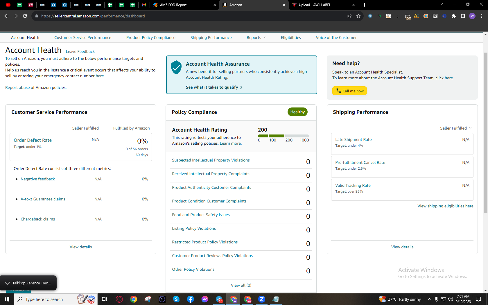The width and height of the screenshot is (488, 305).
Task: Open the Product Policy Compliance nav item
Action: (x=151, y=37)
